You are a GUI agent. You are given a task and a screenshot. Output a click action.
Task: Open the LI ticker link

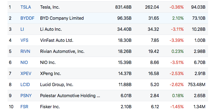tap(22, 29)
